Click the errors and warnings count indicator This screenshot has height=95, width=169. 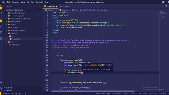pyautogui.click(x=19, y=94)
